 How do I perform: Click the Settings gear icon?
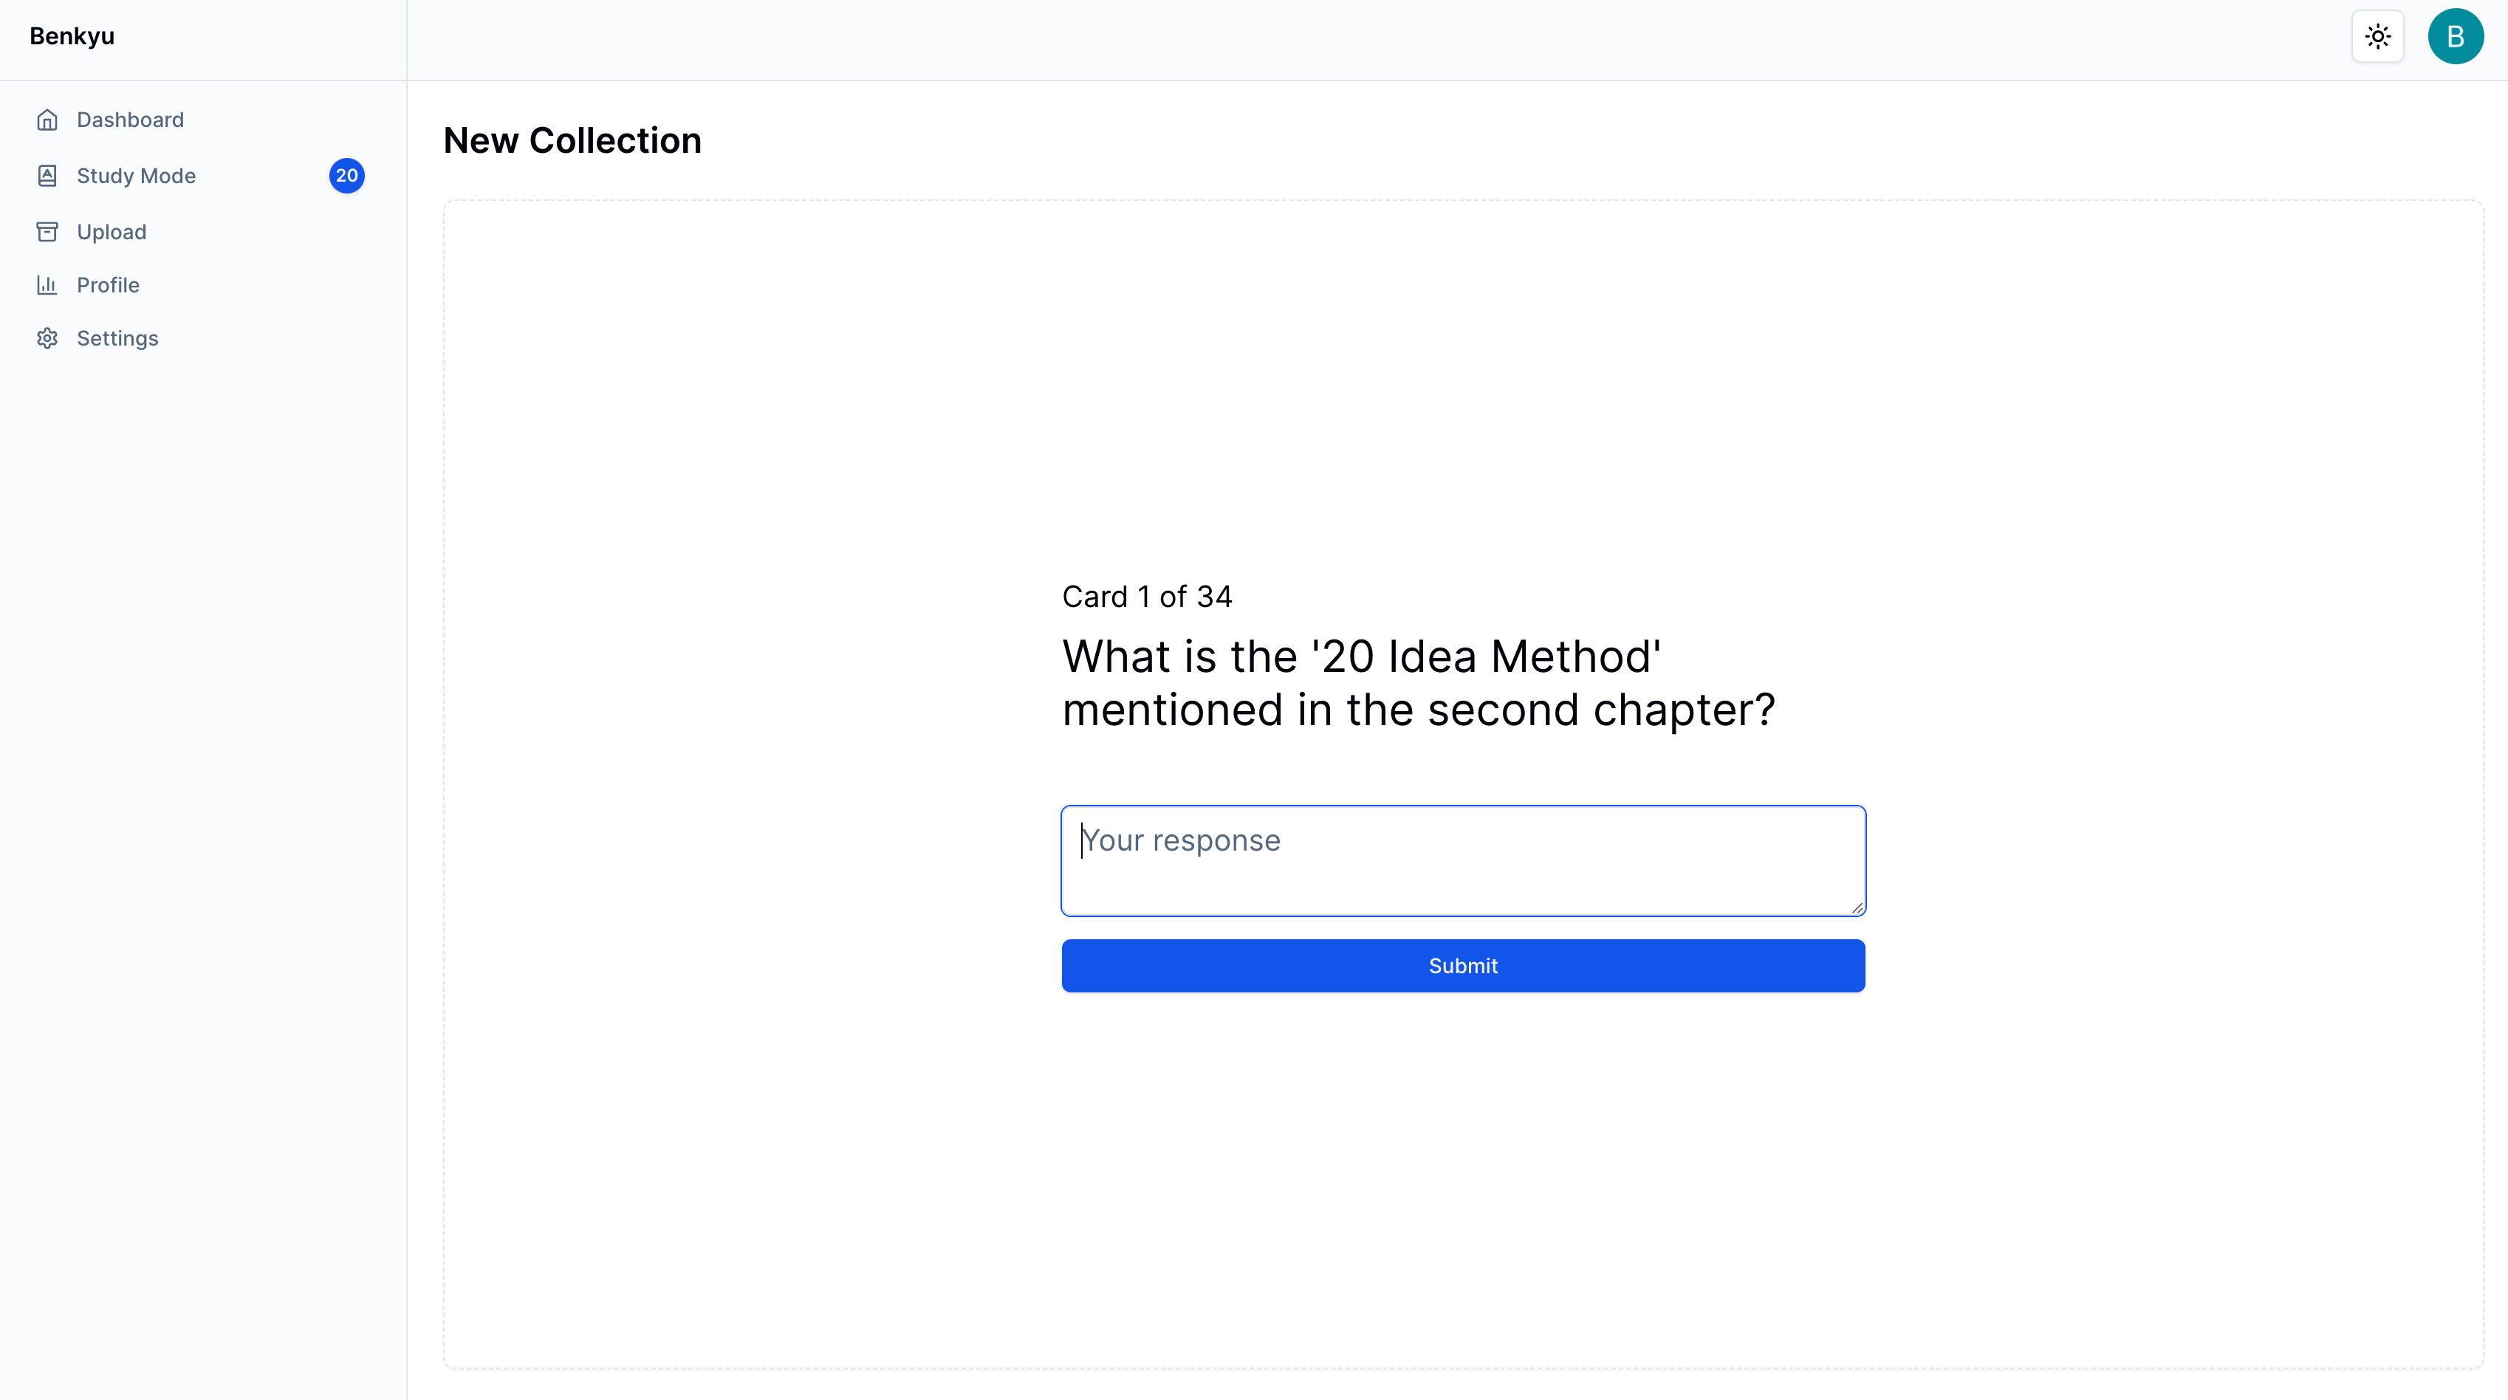tap(47, 338)
